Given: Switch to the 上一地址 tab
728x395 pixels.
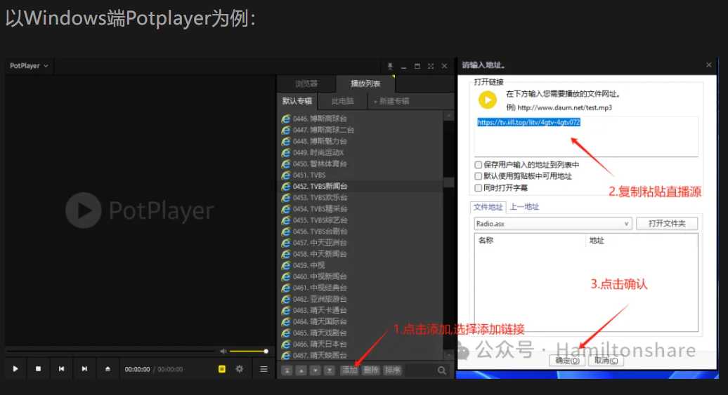Looking at the screenshot, I should point(524,207).
